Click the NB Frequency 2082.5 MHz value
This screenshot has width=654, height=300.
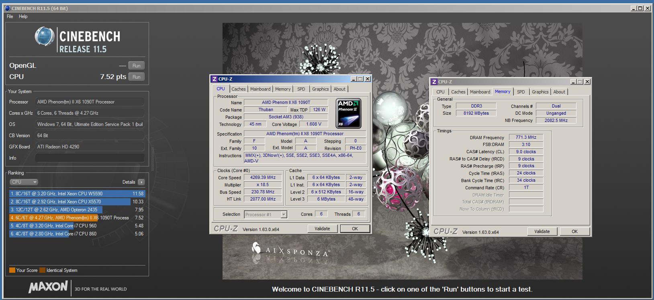[556, 120]
